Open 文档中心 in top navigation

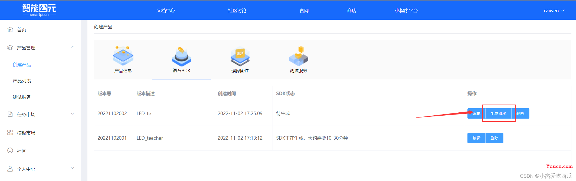coord(166,11)
